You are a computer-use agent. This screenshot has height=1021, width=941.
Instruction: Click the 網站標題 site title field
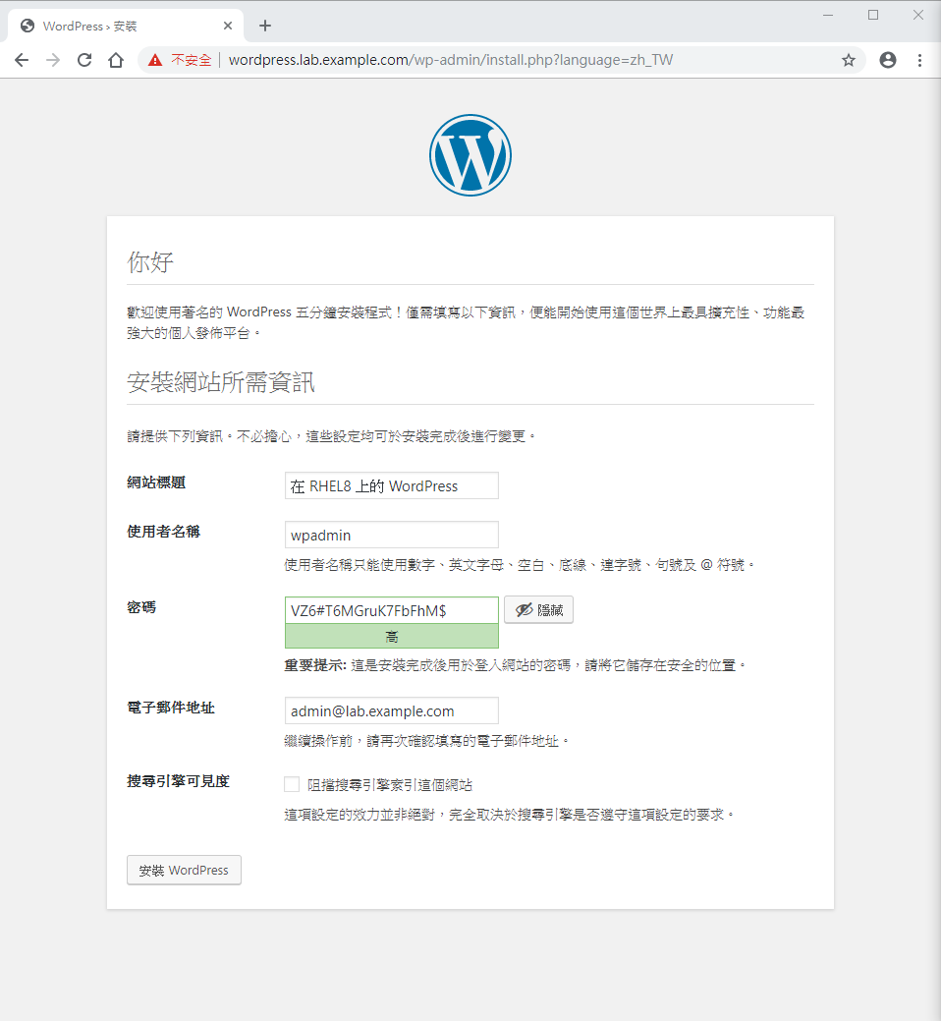click(392, 485)
